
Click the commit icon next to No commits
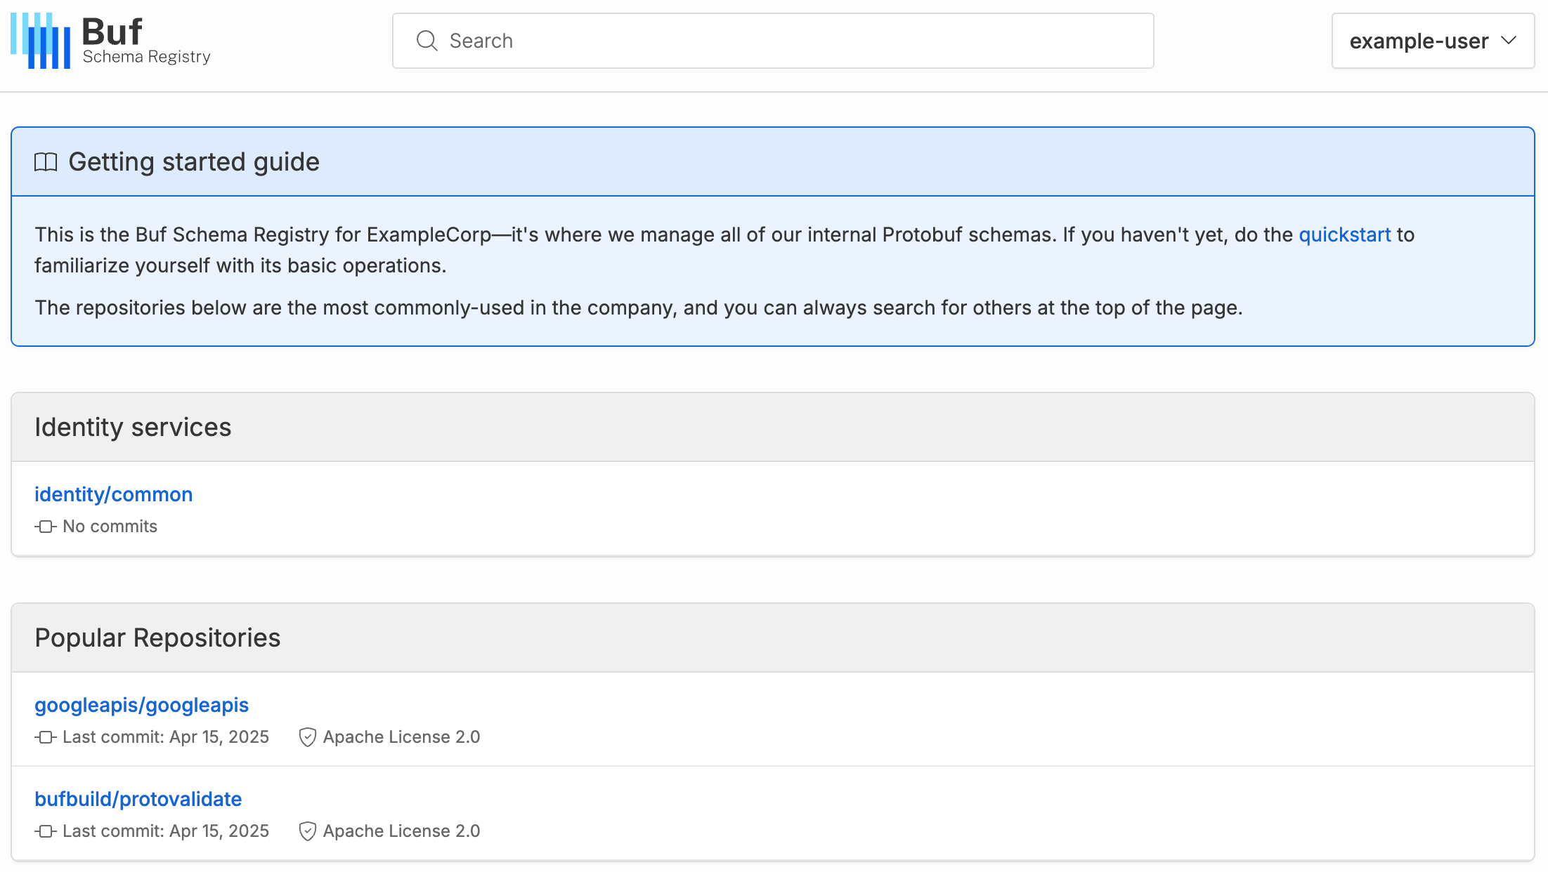pyautogui.click(x=46, y=527)
